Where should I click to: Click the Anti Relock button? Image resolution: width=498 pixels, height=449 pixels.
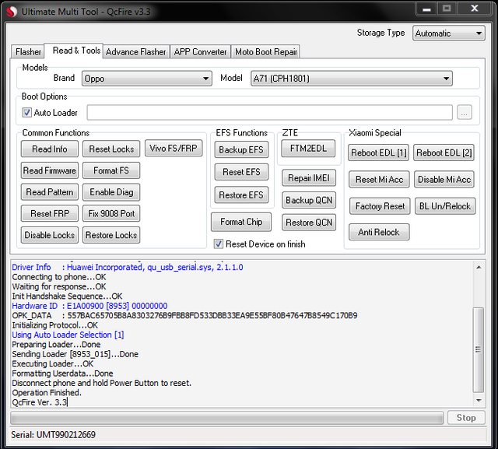pos(379,232)
